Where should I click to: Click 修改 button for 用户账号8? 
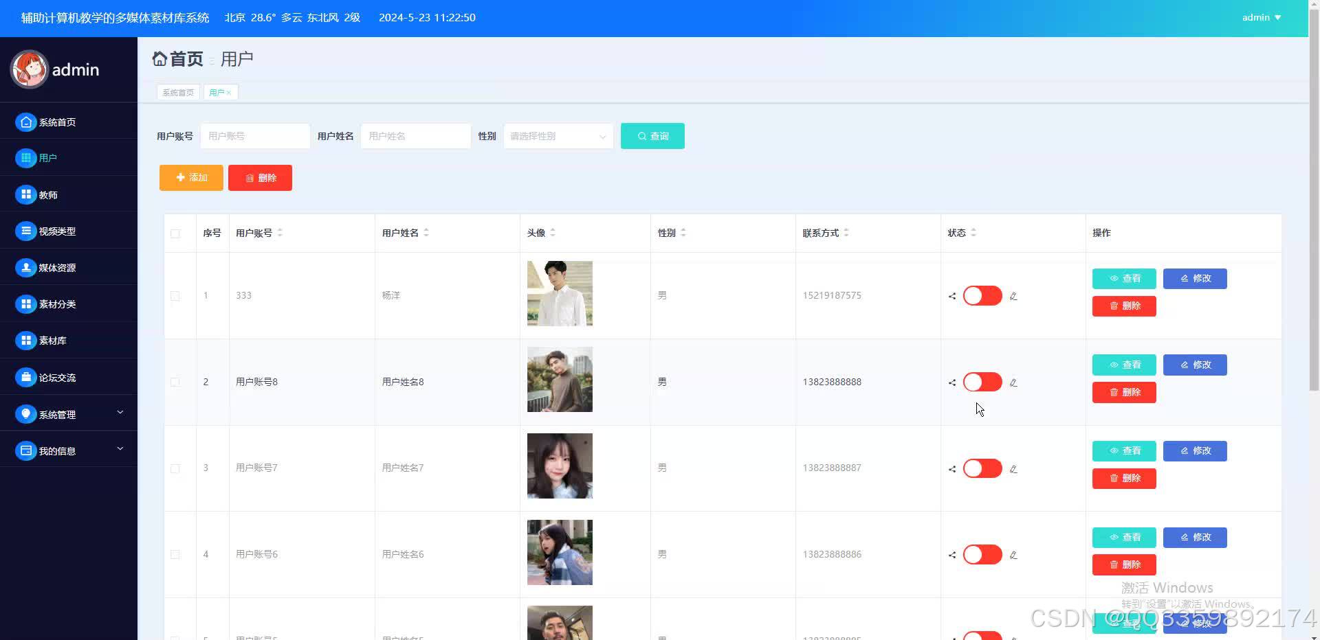pyautogui.click(x=1195, y=365)
